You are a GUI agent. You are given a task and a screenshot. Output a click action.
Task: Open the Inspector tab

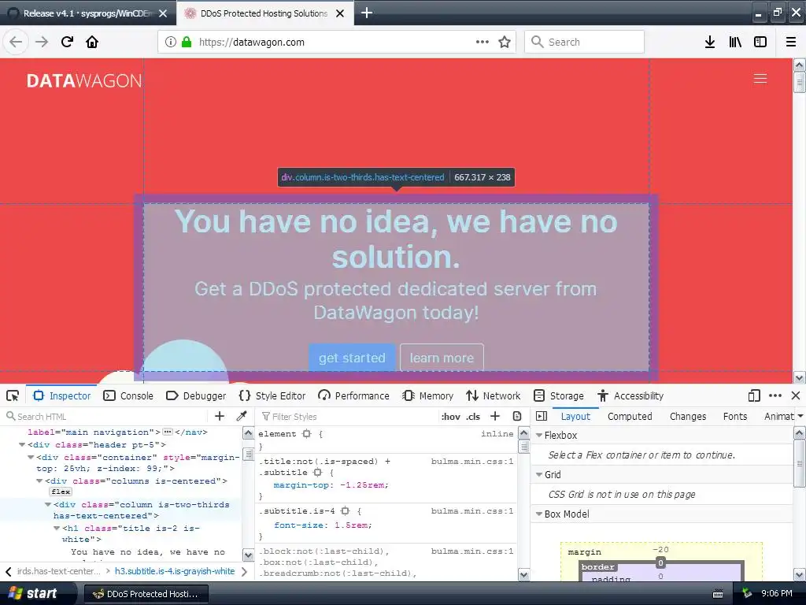click(61, 395)
